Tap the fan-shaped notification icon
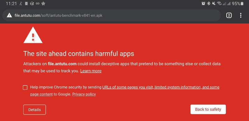The height and width of the screenshot is (121, 249). [x=43, y=3]
